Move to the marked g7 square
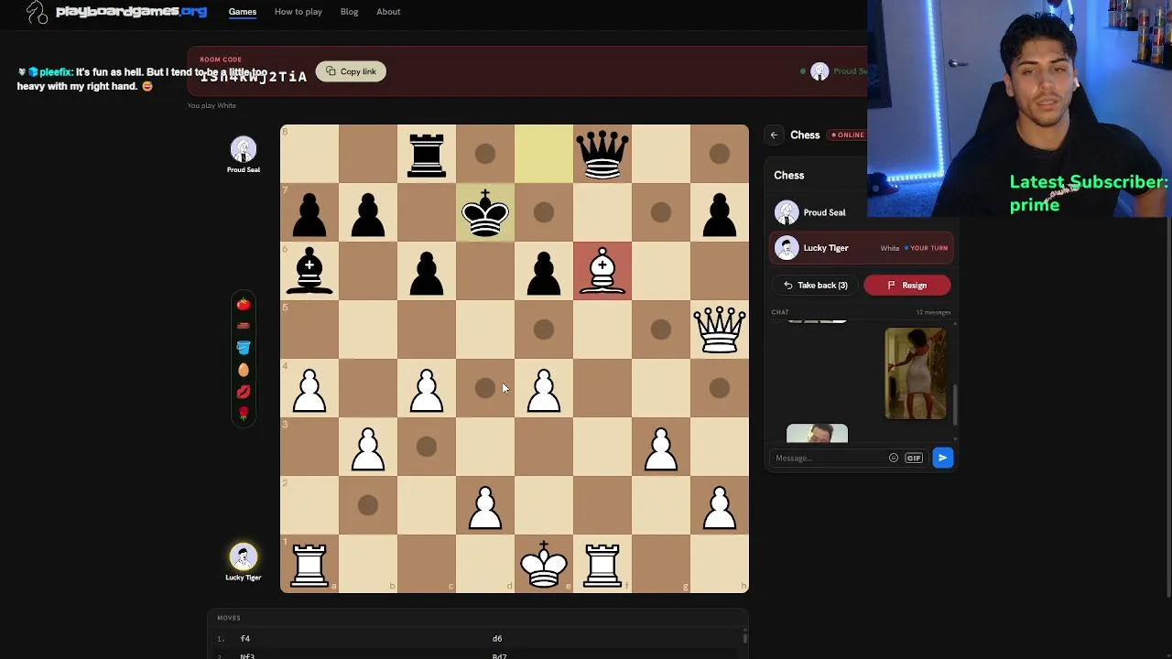Screen dimensions: 1172x659 (x=661, y=212)
